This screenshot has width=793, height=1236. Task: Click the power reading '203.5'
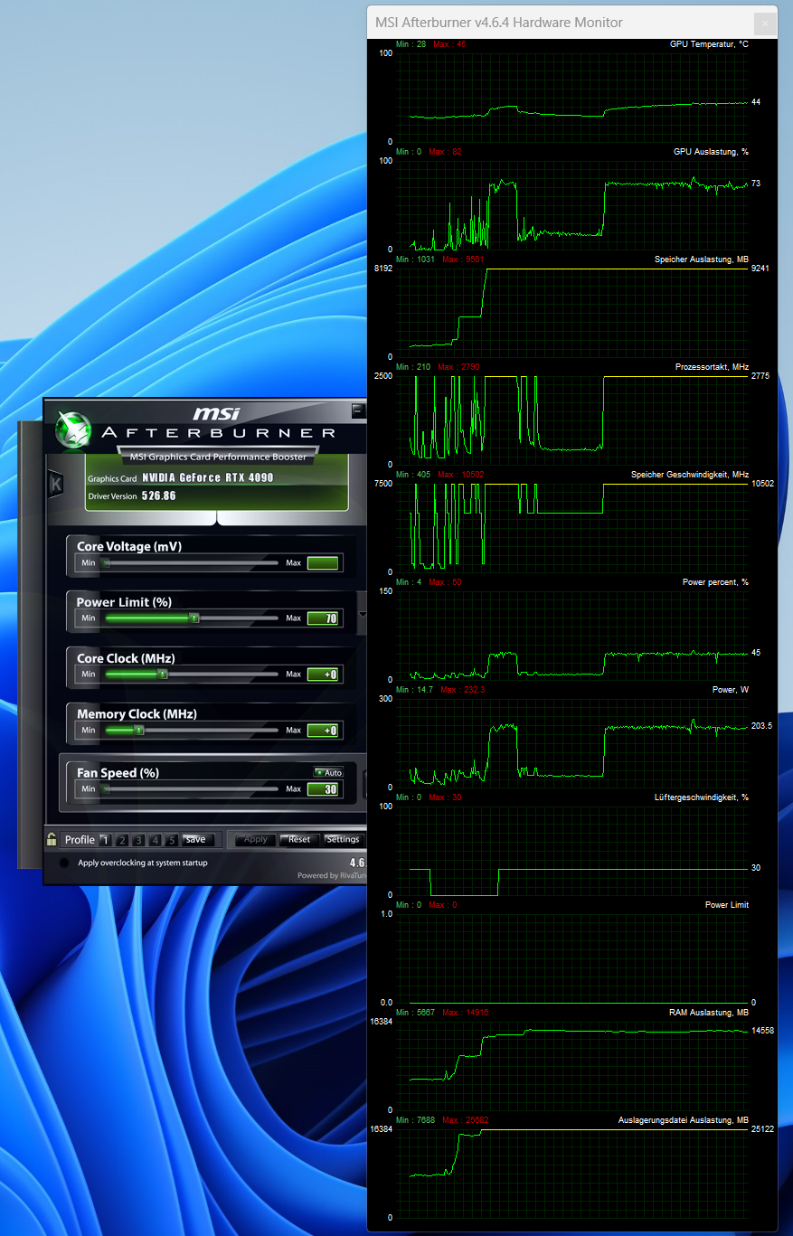coord(761,726)
